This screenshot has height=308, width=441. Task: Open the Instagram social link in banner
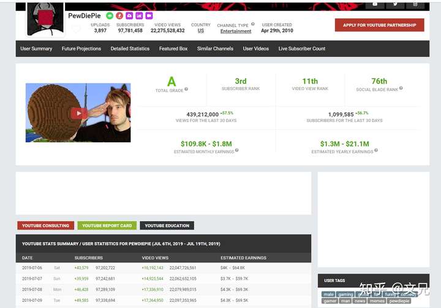point(415,4)
